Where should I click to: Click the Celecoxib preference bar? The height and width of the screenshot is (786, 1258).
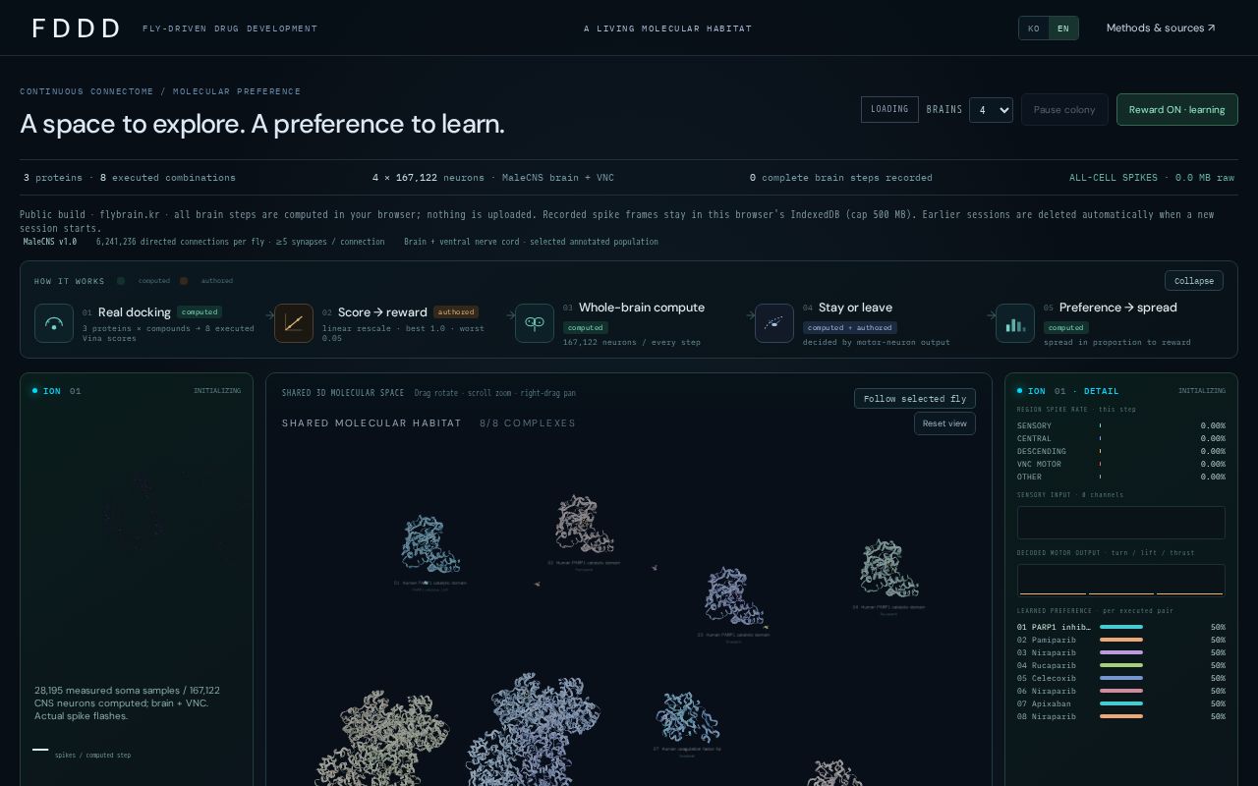[1121, 678]
